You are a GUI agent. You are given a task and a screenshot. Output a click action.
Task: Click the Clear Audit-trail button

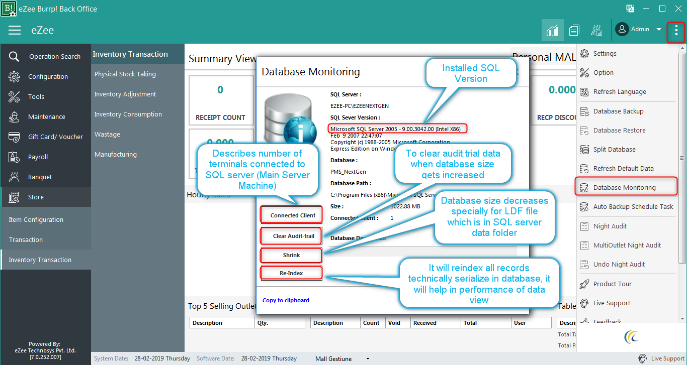(x=291, y=236)
